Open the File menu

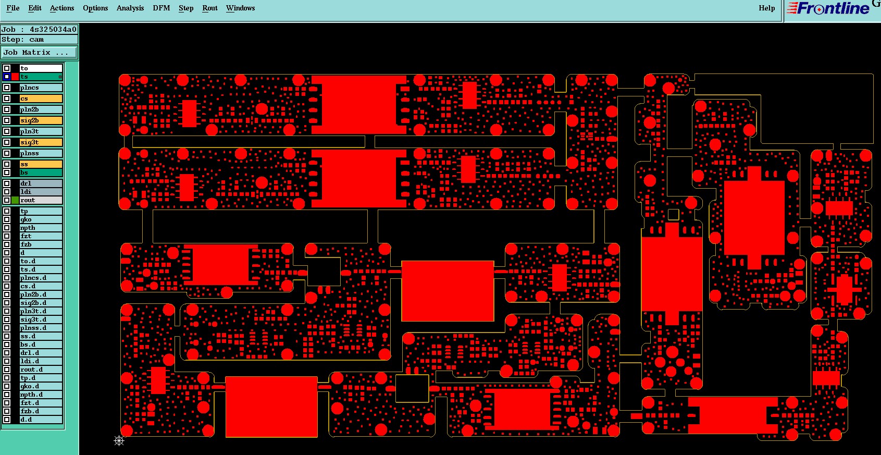tap(13, 8)
